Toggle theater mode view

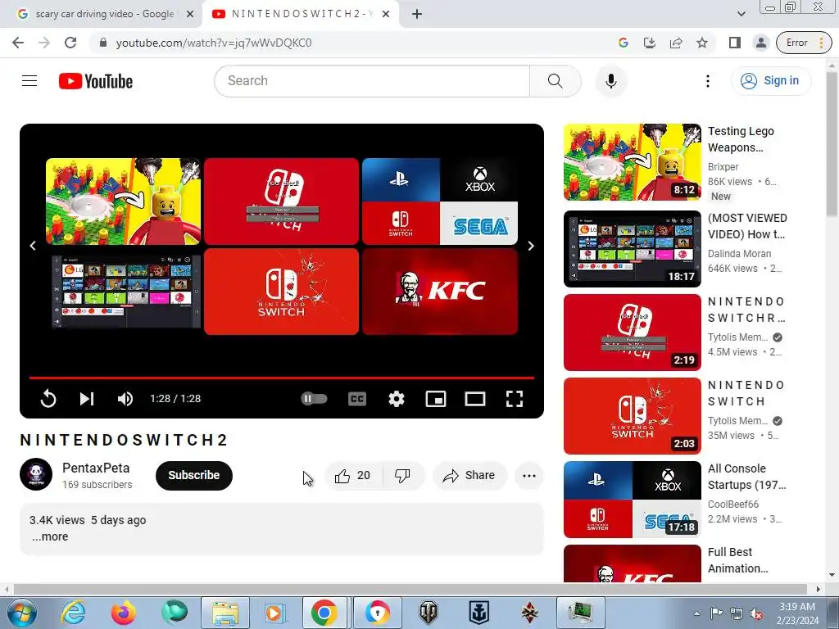475,399
